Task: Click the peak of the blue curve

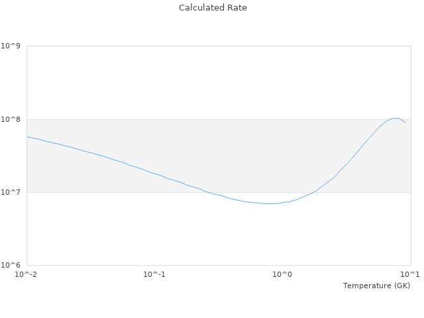Action: point(396,118)
